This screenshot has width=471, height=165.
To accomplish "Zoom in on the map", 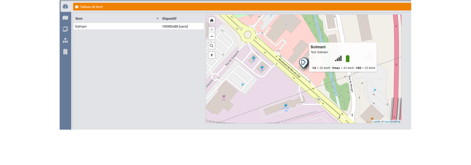I will pyautogui.click(x=212, y=30).
